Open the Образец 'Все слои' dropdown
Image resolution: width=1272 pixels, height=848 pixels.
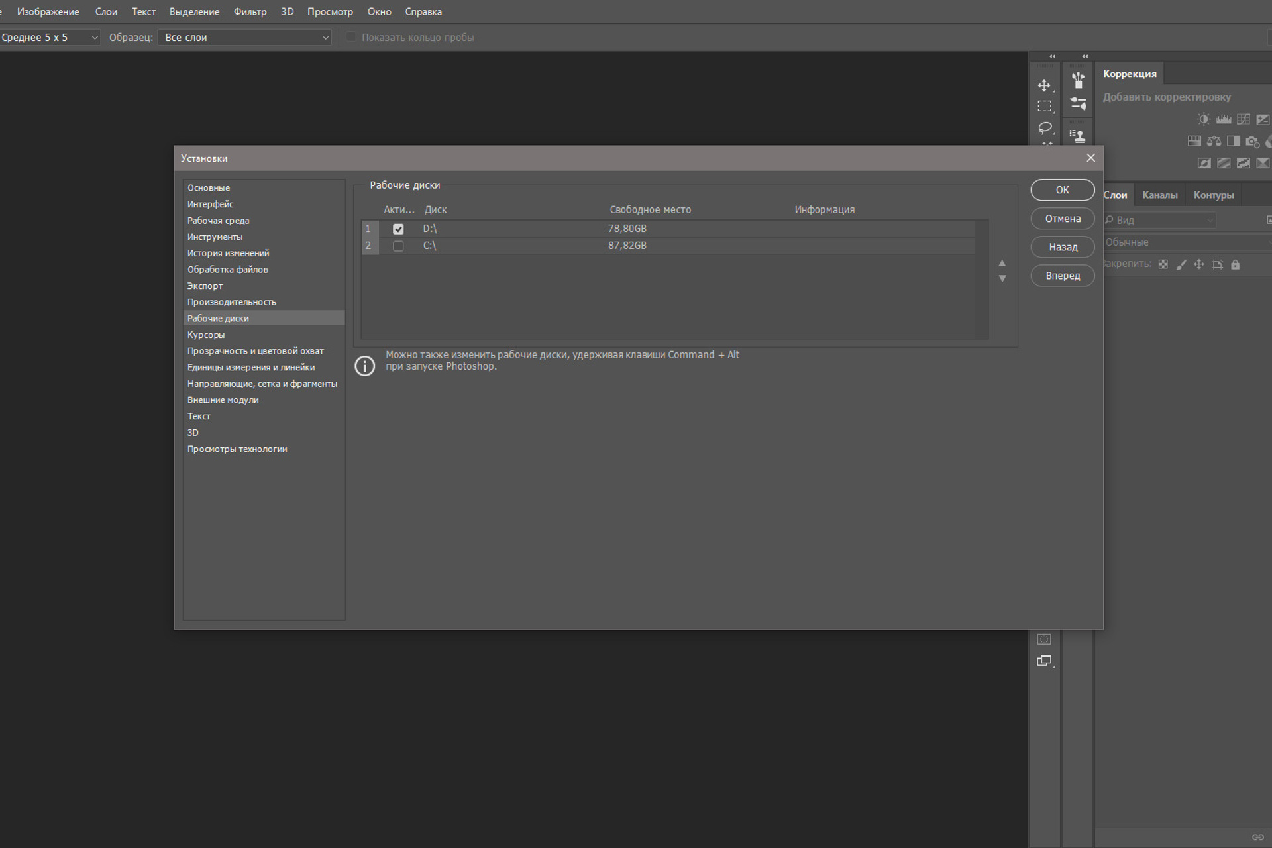tap(245, 38)
